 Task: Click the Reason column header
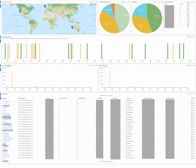click(x=128, y=98)
